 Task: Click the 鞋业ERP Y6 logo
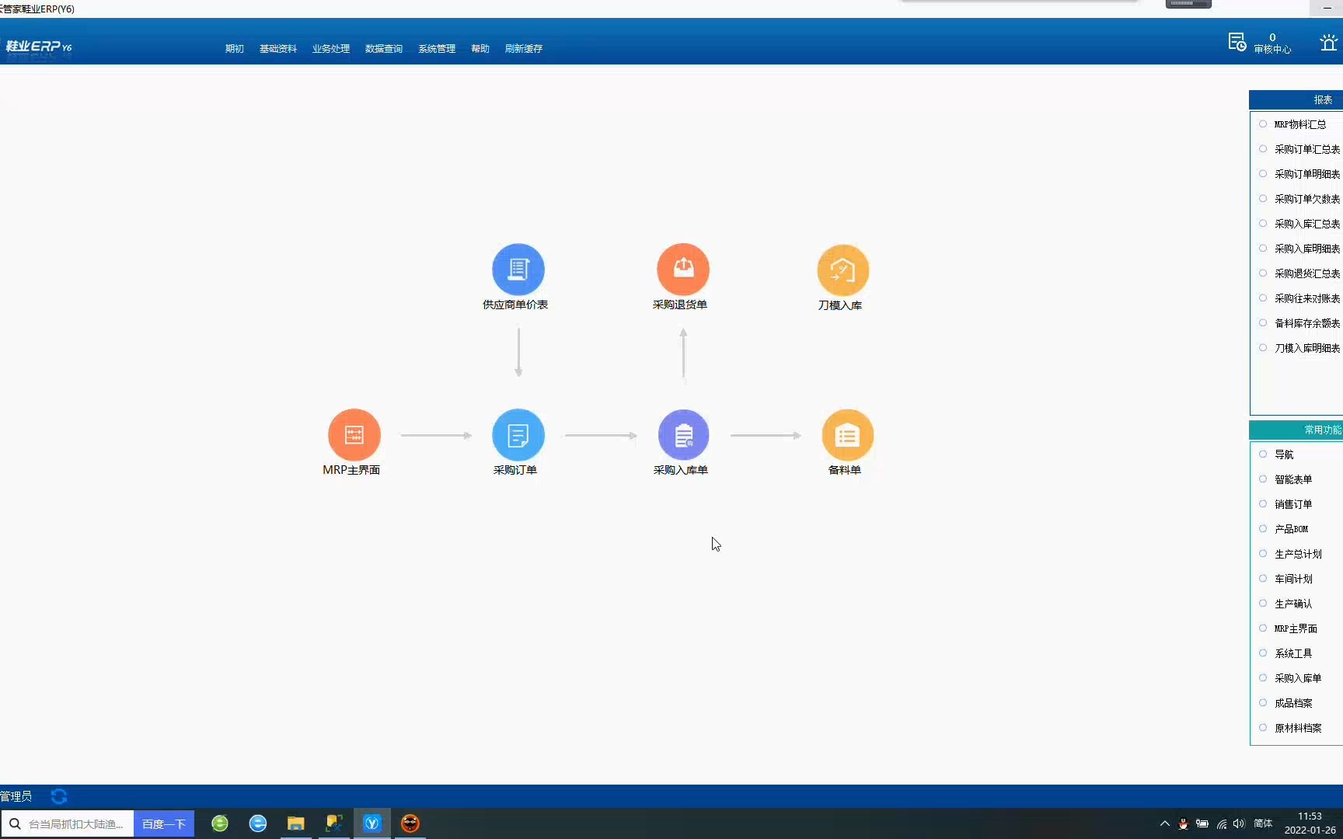(x=39, y=47)
